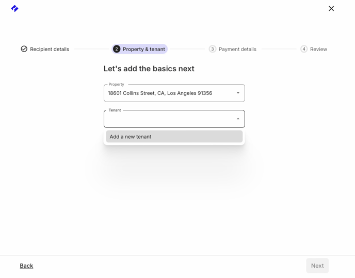Select the Property & tenant step label

click(x=144, y=49)
